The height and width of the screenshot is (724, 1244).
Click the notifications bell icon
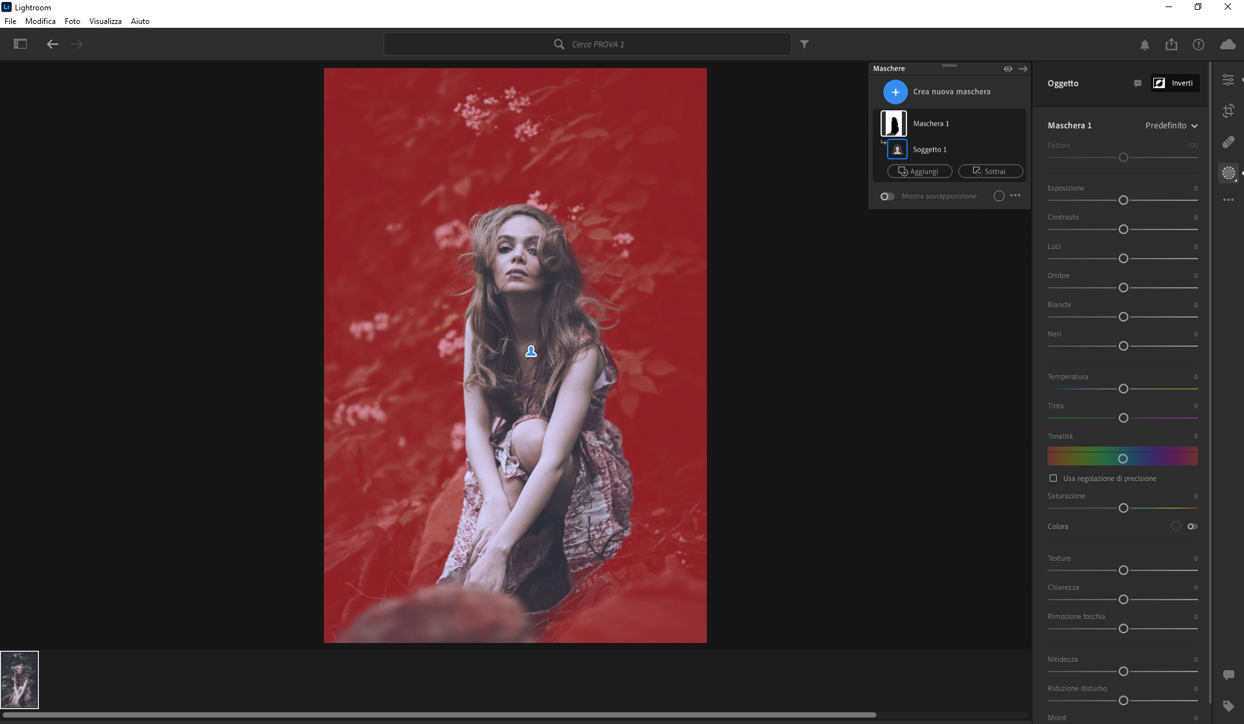1144,45
